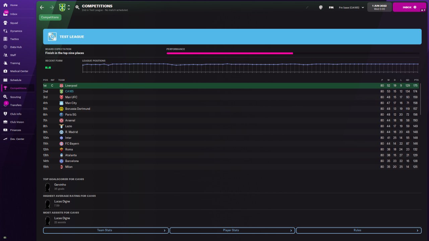Viewport: 429px width, 241px height.
Task: Click the Arsenal club badge
Action: tap(61, 120)
